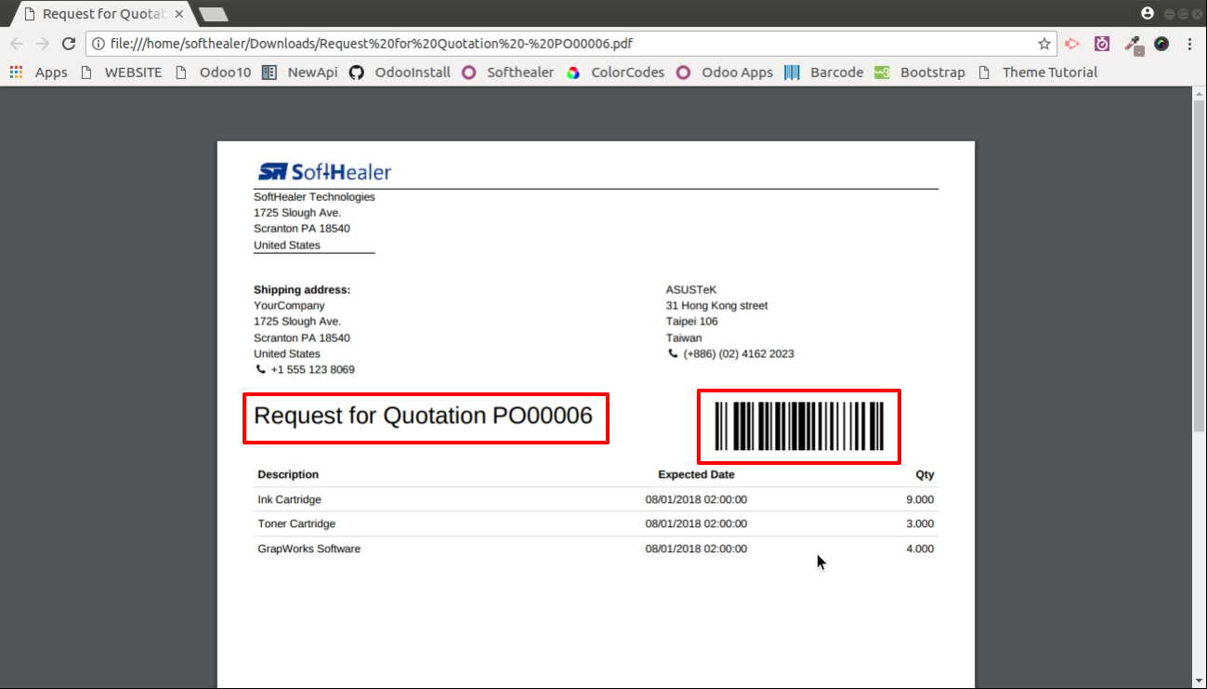The height and width of the screenshot is (689, 1207).
Task: Click the ASUSTeK vendor name
Action: pyautogui.click(x=691, y=289)
